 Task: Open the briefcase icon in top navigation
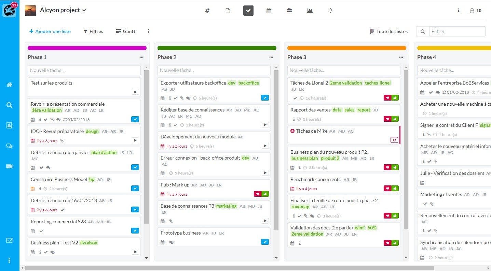click(x=289, y=11)
